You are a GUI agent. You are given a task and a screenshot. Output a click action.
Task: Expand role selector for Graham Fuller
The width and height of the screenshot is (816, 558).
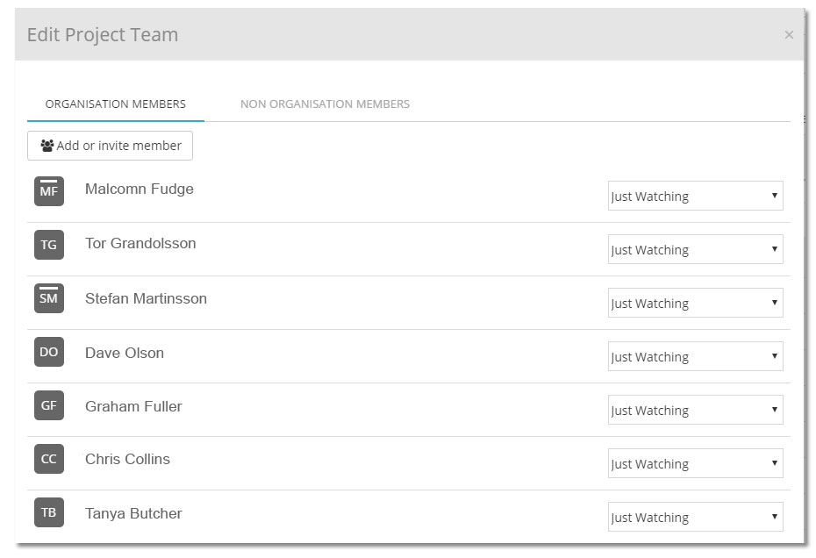(695, 411)
